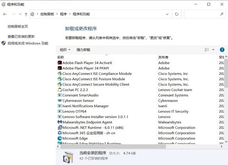Image resolution: width=228 pixels, height=165 pixels.
Task: Open the recent locations dropdown arrow
Action: point(20,14)
